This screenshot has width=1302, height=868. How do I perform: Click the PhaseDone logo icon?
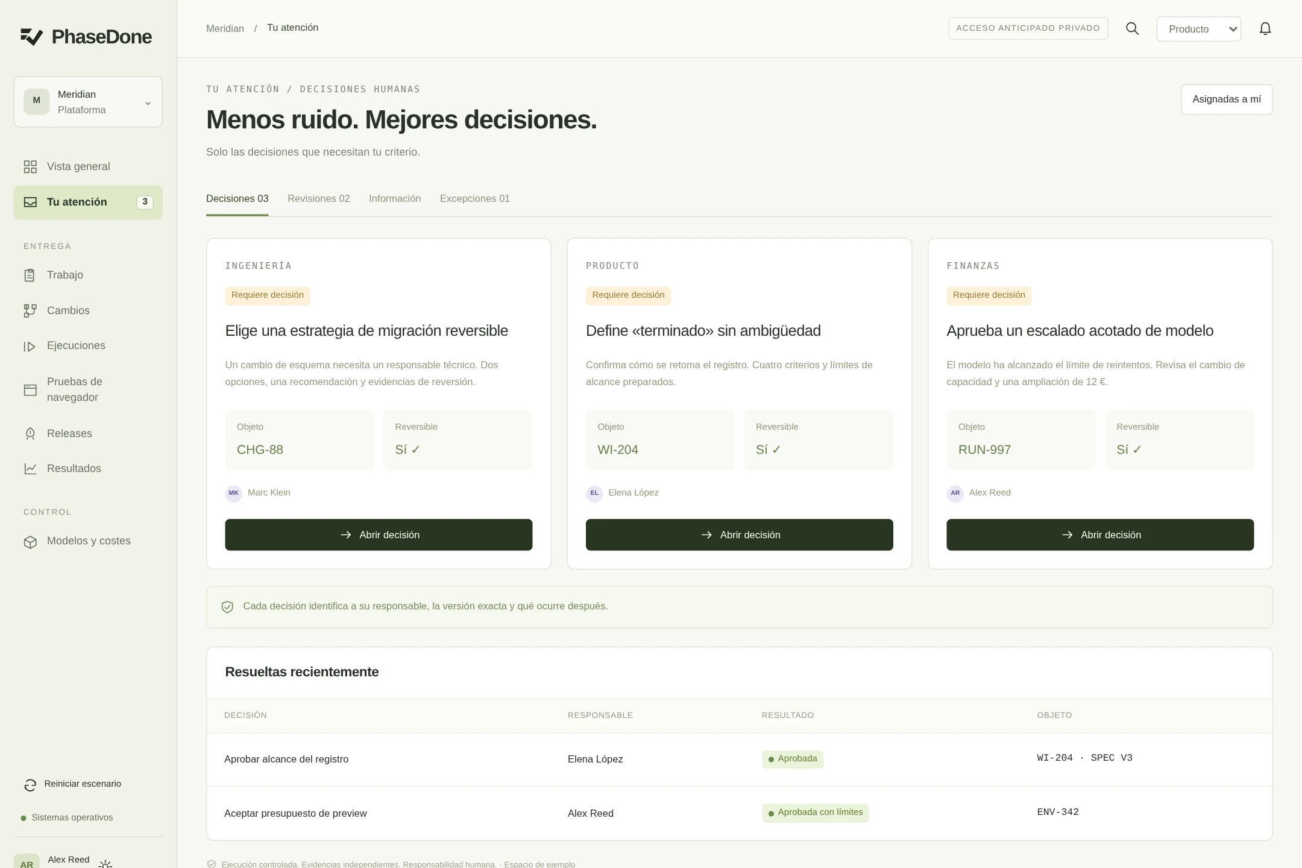click(x=31, y=37)
